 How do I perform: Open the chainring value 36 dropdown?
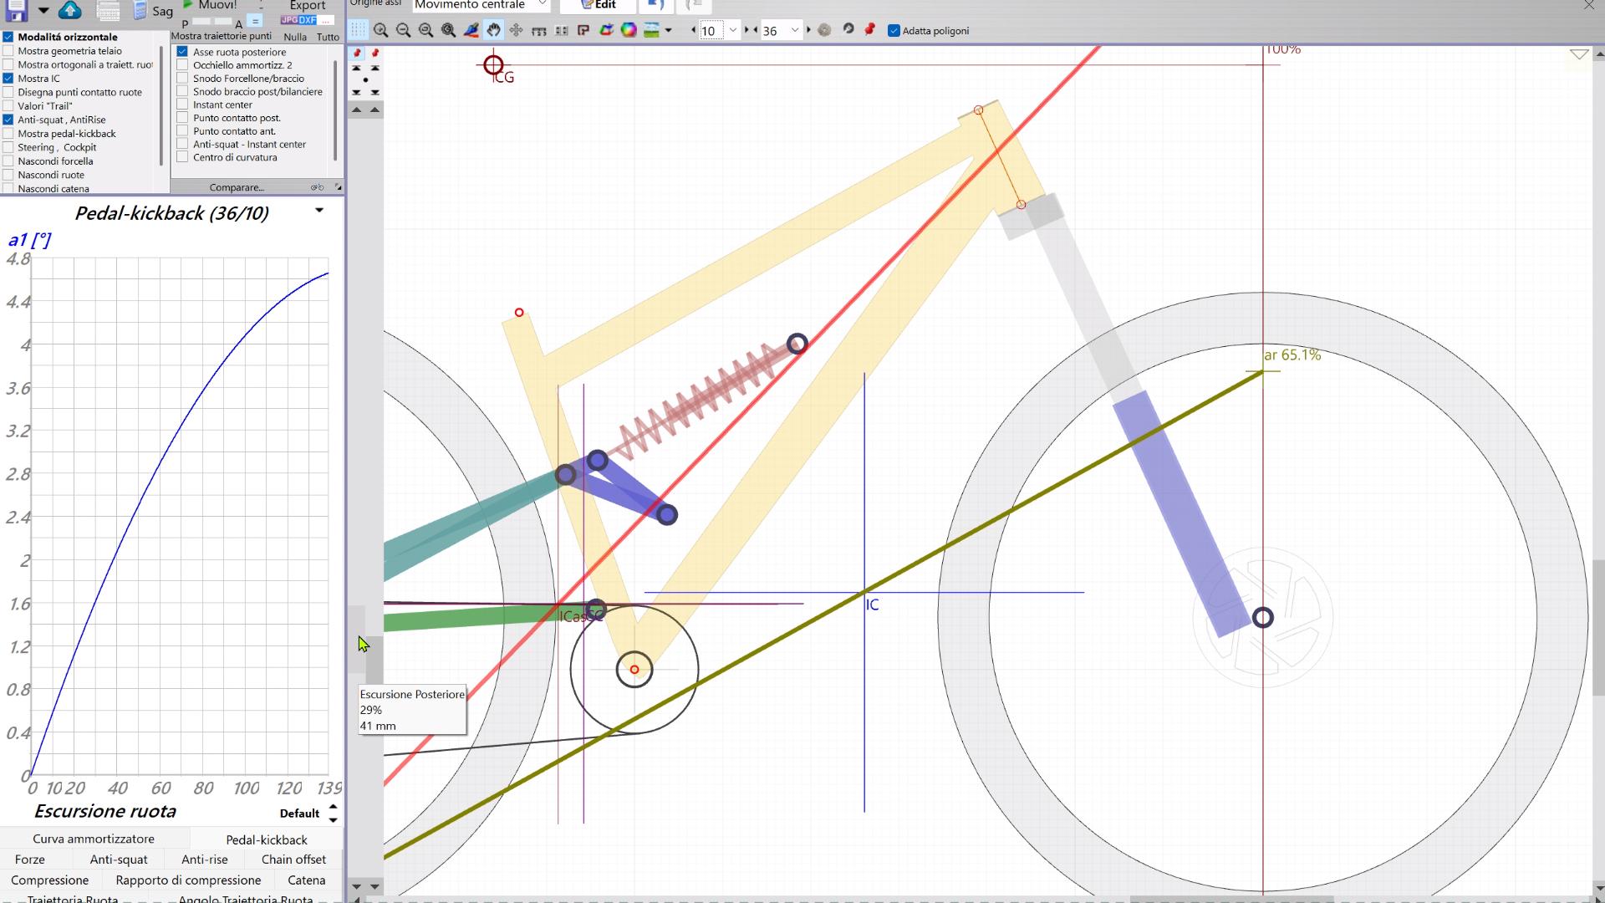[x=795, y=30]
